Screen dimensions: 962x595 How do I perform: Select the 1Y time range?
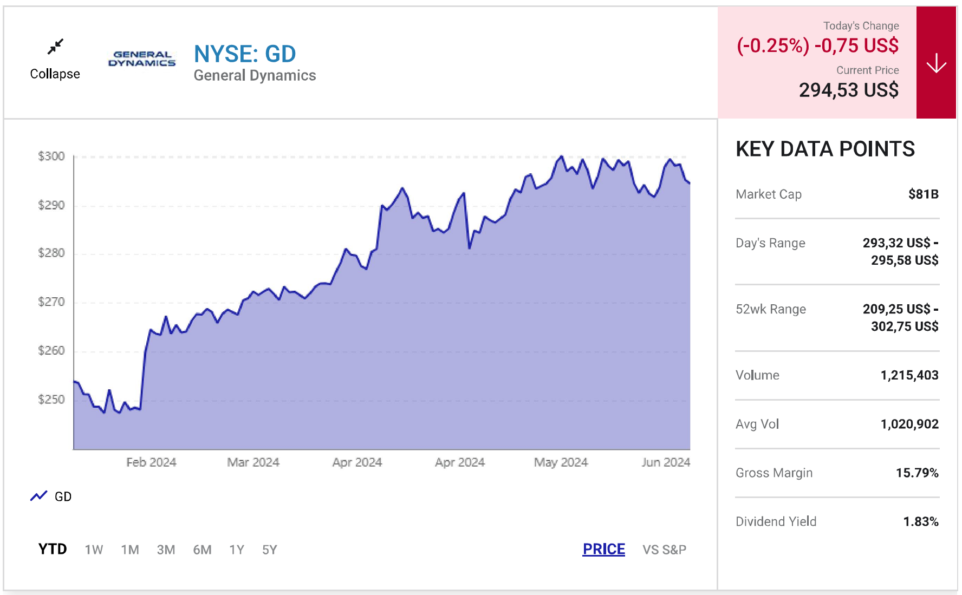pos(237,550)
